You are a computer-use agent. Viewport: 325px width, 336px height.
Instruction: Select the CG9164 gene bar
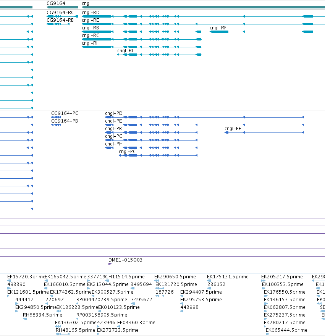tap(62, 7)
